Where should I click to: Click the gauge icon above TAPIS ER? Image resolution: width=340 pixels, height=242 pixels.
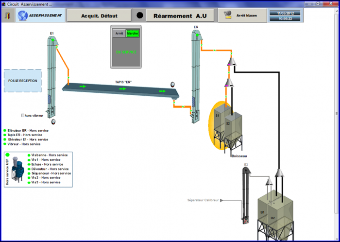coord(172,85)
